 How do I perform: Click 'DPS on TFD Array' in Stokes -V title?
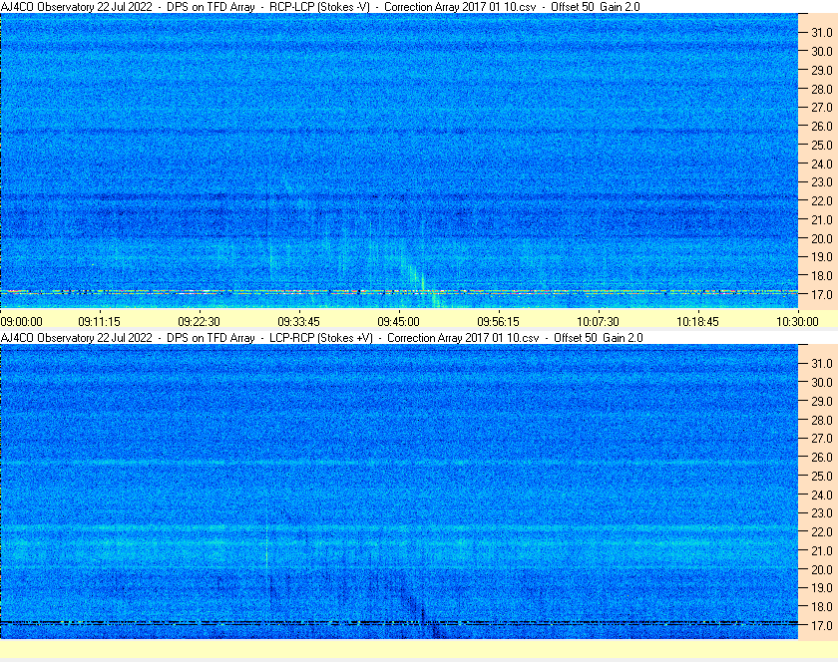click(210, 7)
